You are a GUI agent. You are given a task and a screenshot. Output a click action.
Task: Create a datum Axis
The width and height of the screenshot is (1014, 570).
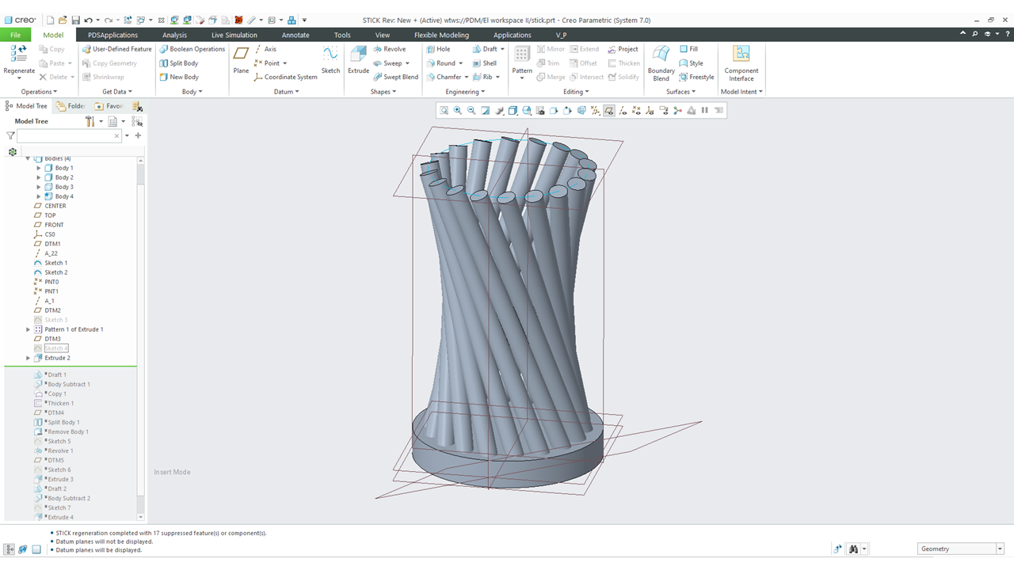[265, 49]
